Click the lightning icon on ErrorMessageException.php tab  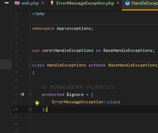tap(52, 3)
